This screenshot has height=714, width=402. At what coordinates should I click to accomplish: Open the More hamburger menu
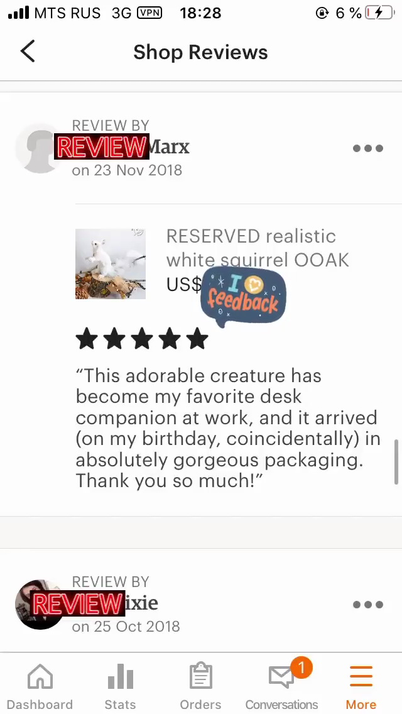point(361,676)
